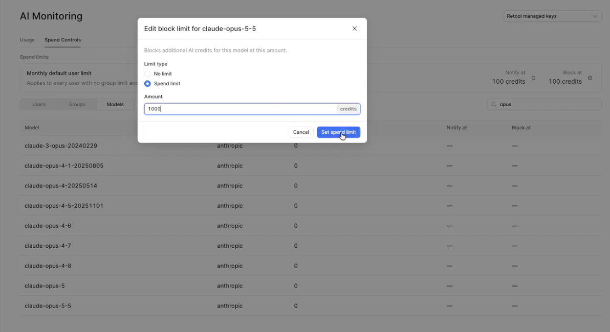Click the usage value 0 for claude-opus-4-7

point(296,246)
